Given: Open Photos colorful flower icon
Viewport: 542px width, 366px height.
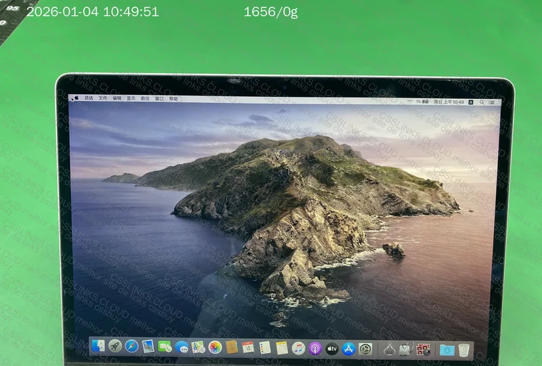Looking at the screenshot, I should pyautogui.click(x=215, y=347).
